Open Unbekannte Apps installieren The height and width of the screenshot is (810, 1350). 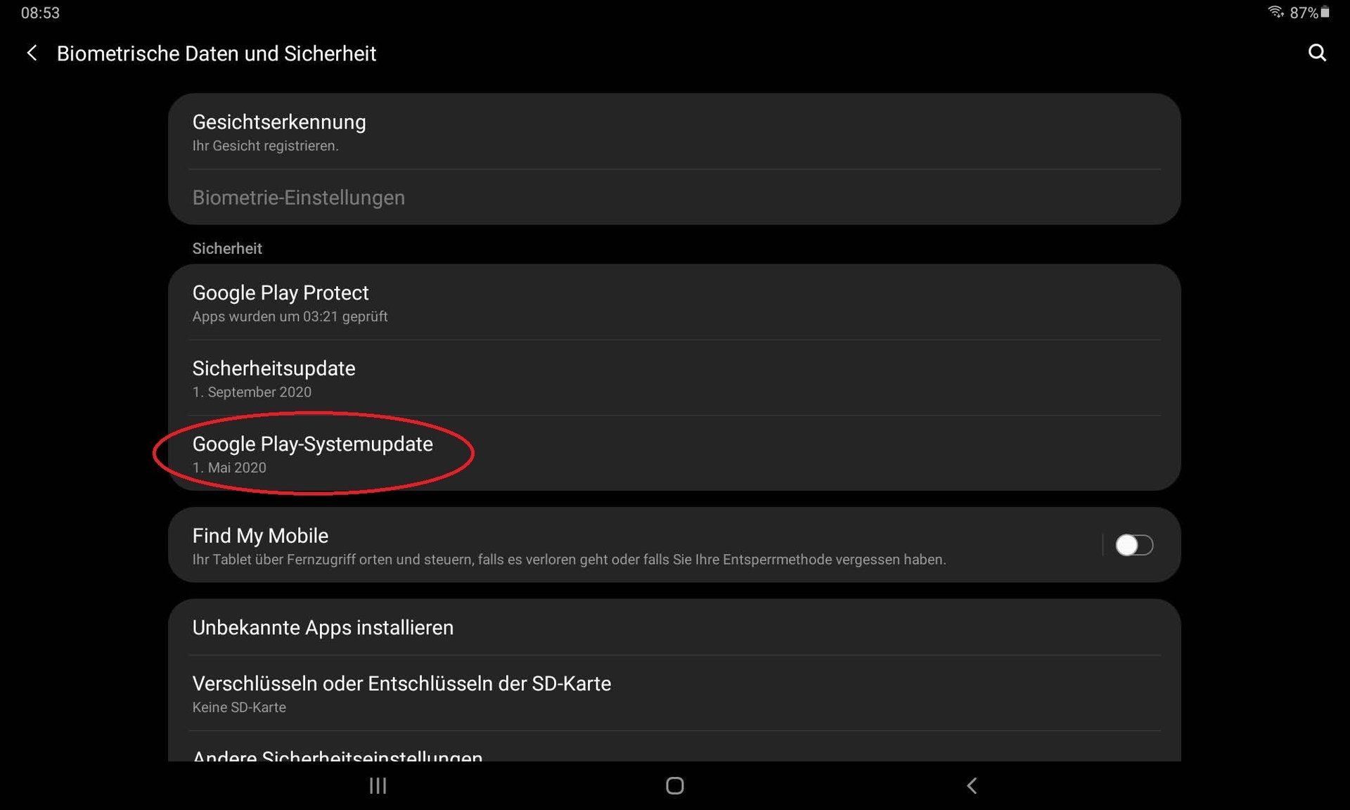pos(674,627)
